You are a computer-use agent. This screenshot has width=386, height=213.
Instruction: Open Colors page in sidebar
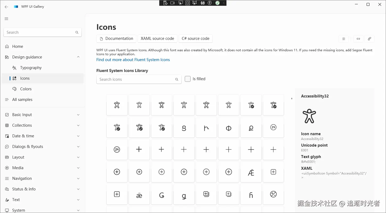(x=43, y=89)
